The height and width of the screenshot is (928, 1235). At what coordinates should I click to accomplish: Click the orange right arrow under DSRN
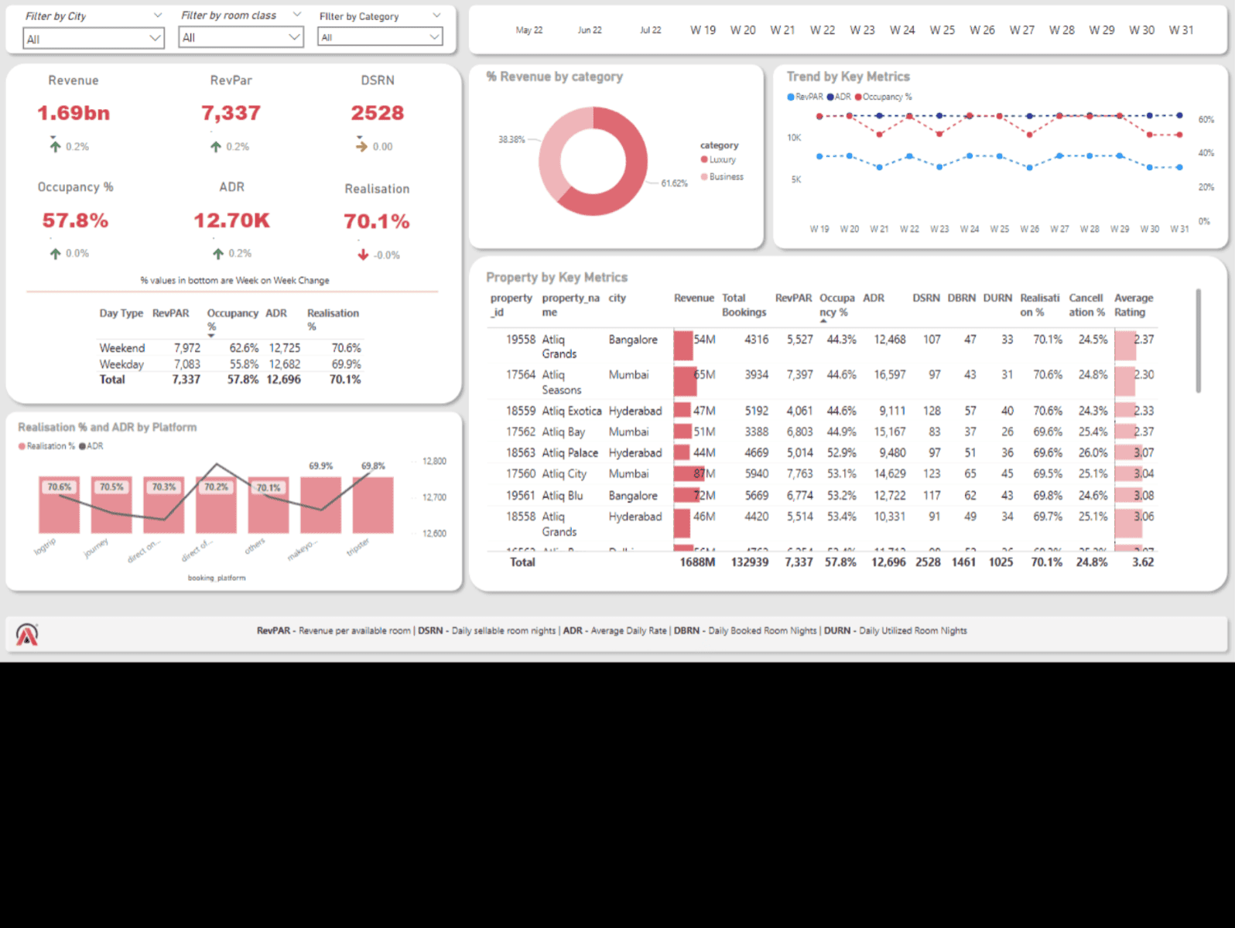coord(361,146)
